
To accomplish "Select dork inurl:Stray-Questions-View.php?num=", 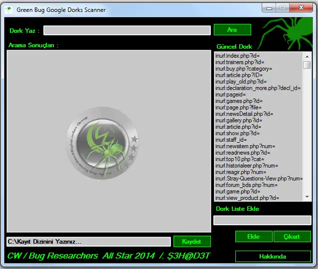I will (259, 179).
